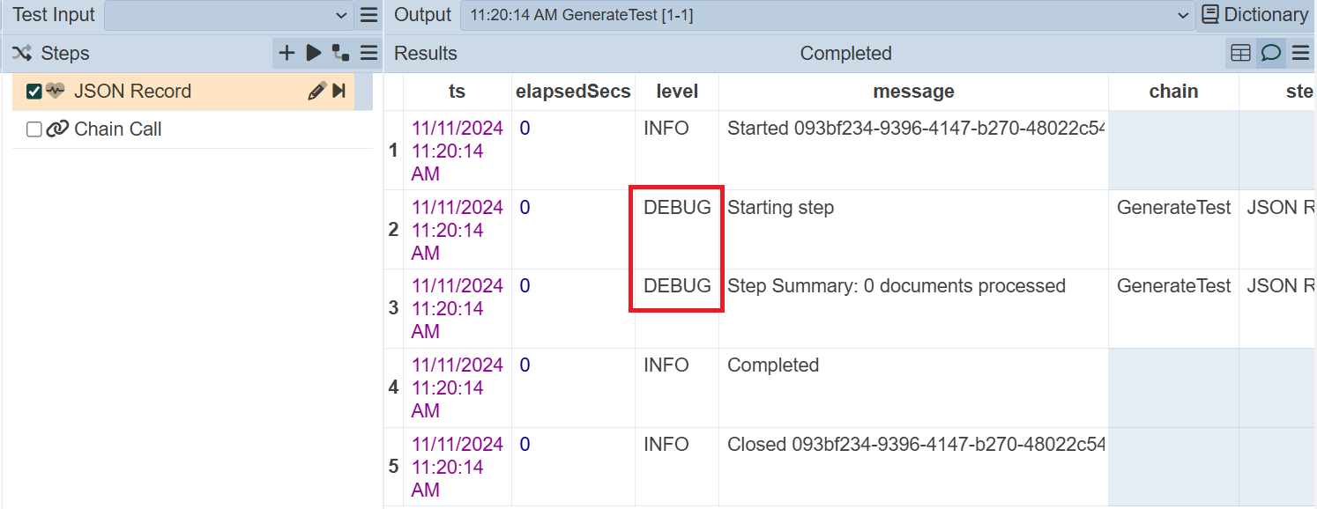Edit JSON Record step with pencil icon
Image resolution: width=1317 pixels, height=509 pixels.
pyautogui.click(x=316, y=92)
